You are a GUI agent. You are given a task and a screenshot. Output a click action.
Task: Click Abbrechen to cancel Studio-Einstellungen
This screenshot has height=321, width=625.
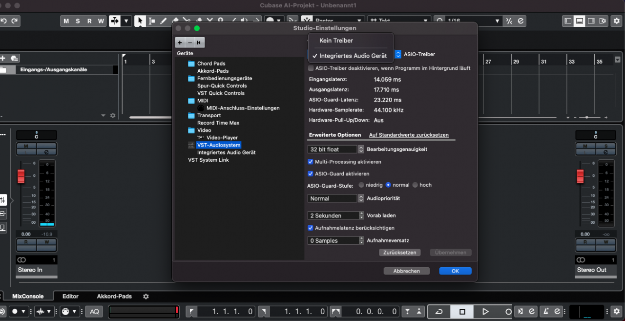click(406, 271)
